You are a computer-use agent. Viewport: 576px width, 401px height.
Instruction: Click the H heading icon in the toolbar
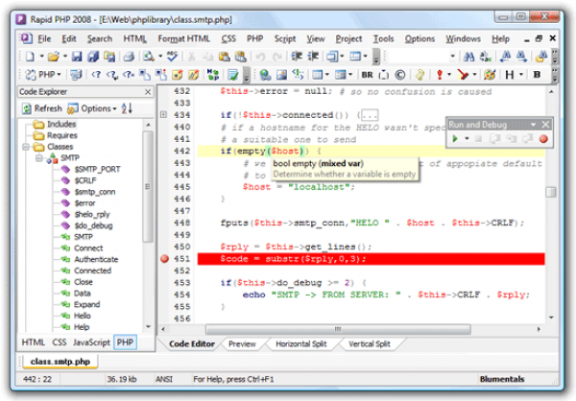(509, 74)
